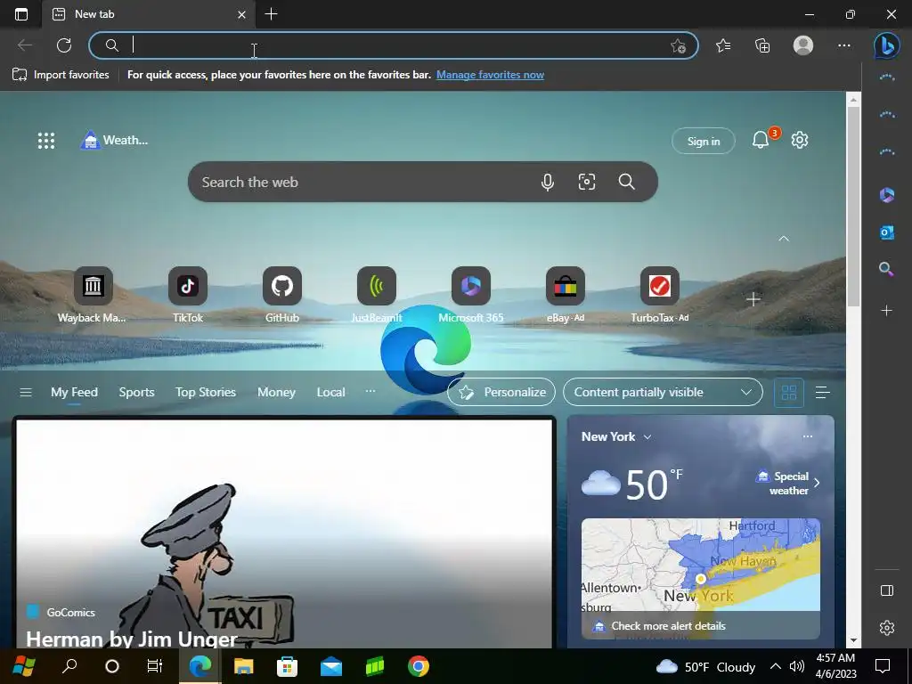Viewport: 912px width, 684px height.
Task: Select the Money feed tab
Action: pos(276,392)
